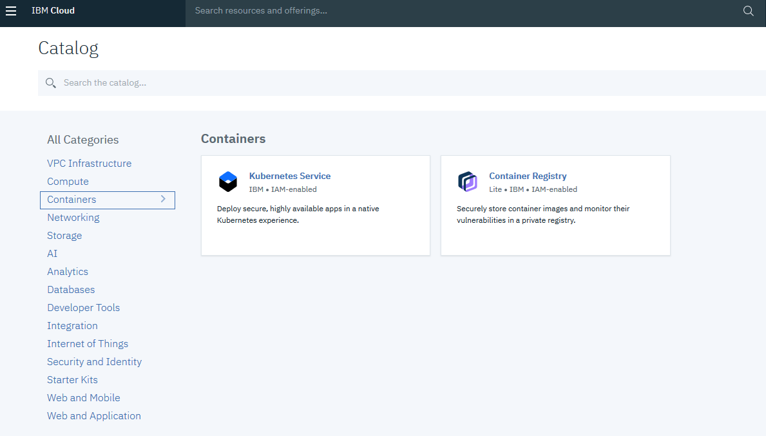The height and width of the screenshot is (436, 766).
Task: Select Security and Identity category
Action: click(94, 362)
